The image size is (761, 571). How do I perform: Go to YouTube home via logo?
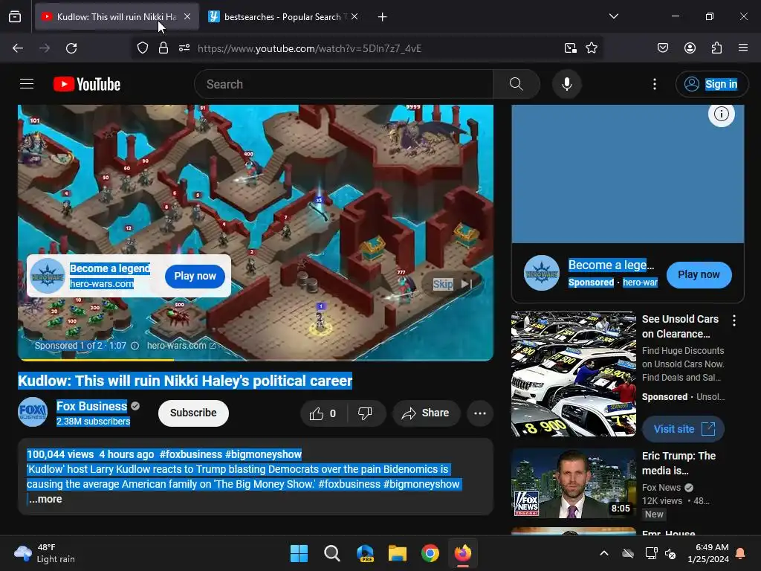pos(87,84)
